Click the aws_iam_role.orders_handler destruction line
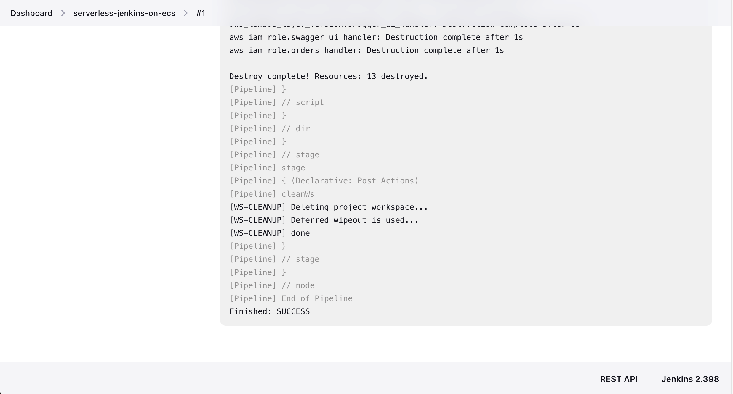 point(366,50)
